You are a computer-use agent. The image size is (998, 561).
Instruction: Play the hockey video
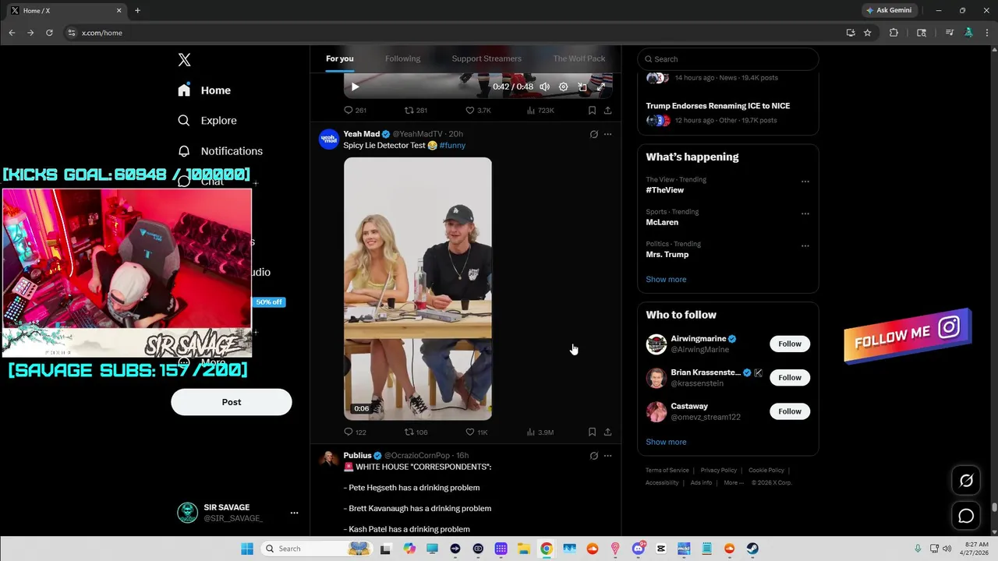point(355,86)
